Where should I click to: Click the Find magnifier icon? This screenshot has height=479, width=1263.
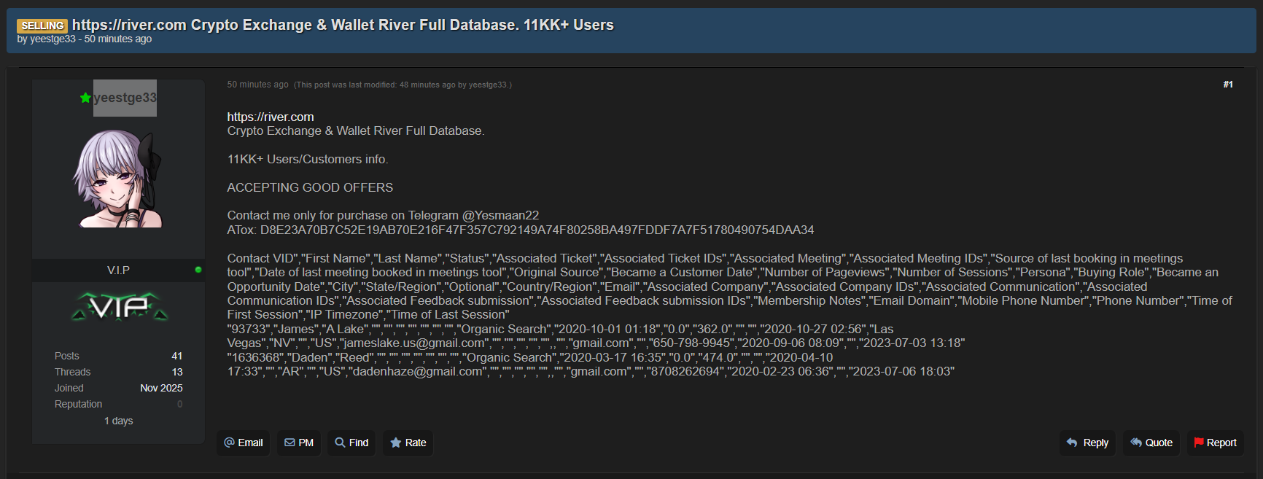[x=340, y=443]
